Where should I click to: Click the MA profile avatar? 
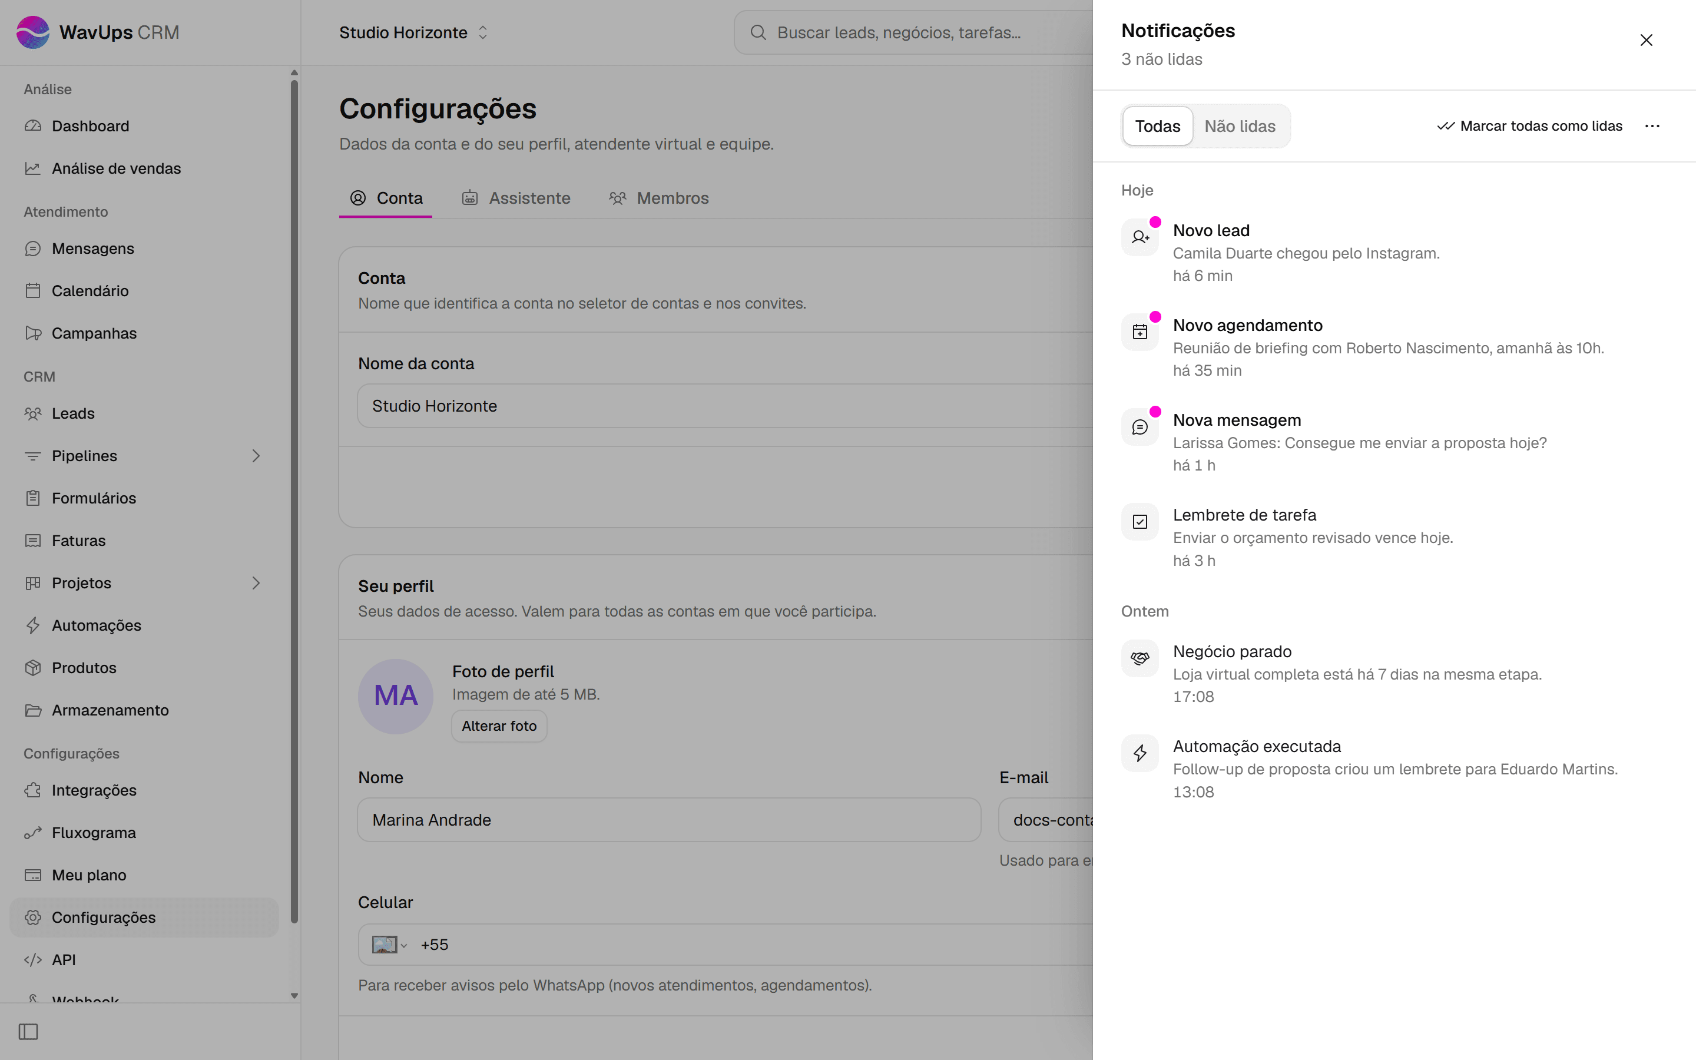(396, 697)
